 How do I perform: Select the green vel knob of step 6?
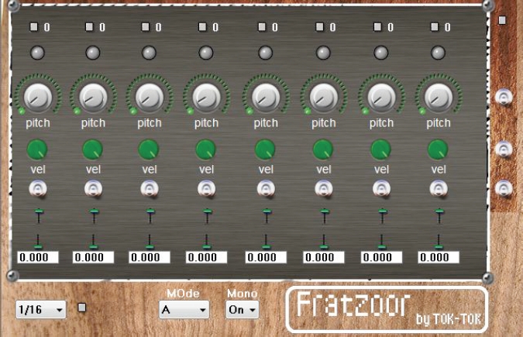[x=323, y=150]
